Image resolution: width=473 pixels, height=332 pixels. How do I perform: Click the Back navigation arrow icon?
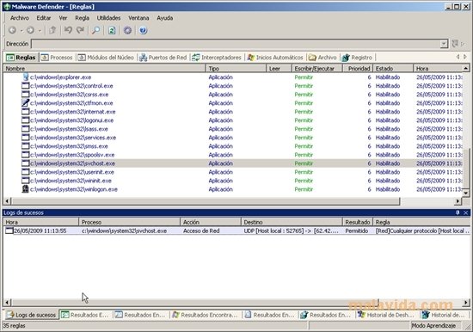pos(13,30)
